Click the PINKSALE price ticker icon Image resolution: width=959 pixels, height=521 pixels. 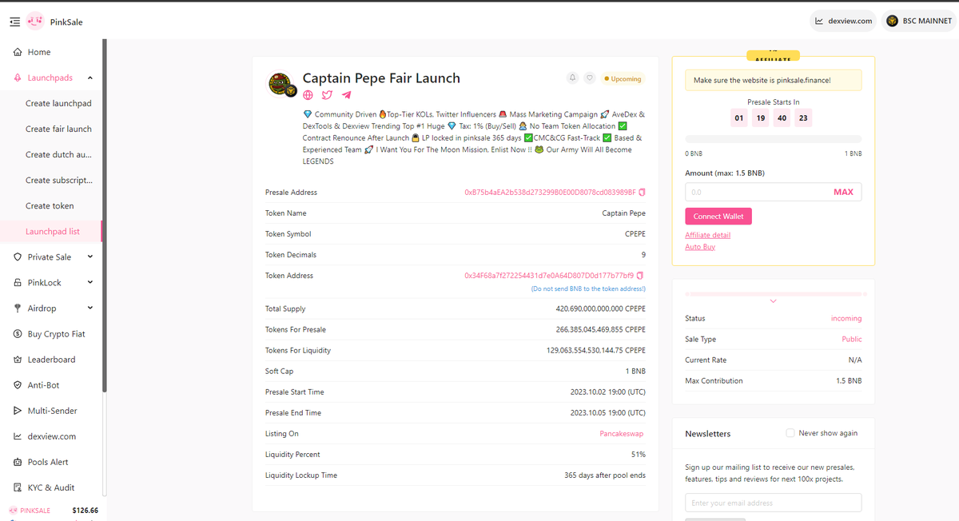(x=13, y=511)
